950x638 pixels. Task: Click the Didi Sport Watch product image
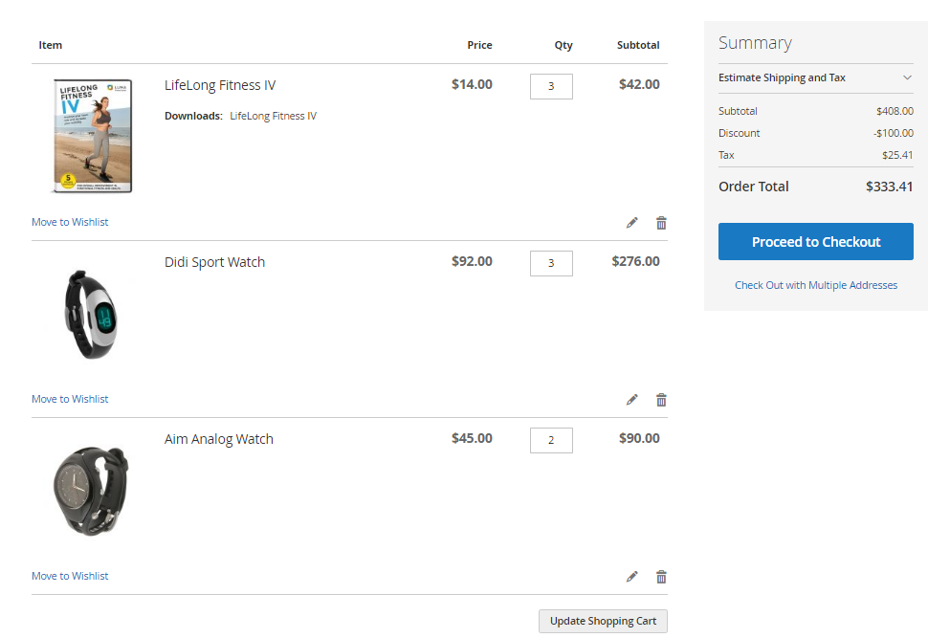tap(92, 313)
